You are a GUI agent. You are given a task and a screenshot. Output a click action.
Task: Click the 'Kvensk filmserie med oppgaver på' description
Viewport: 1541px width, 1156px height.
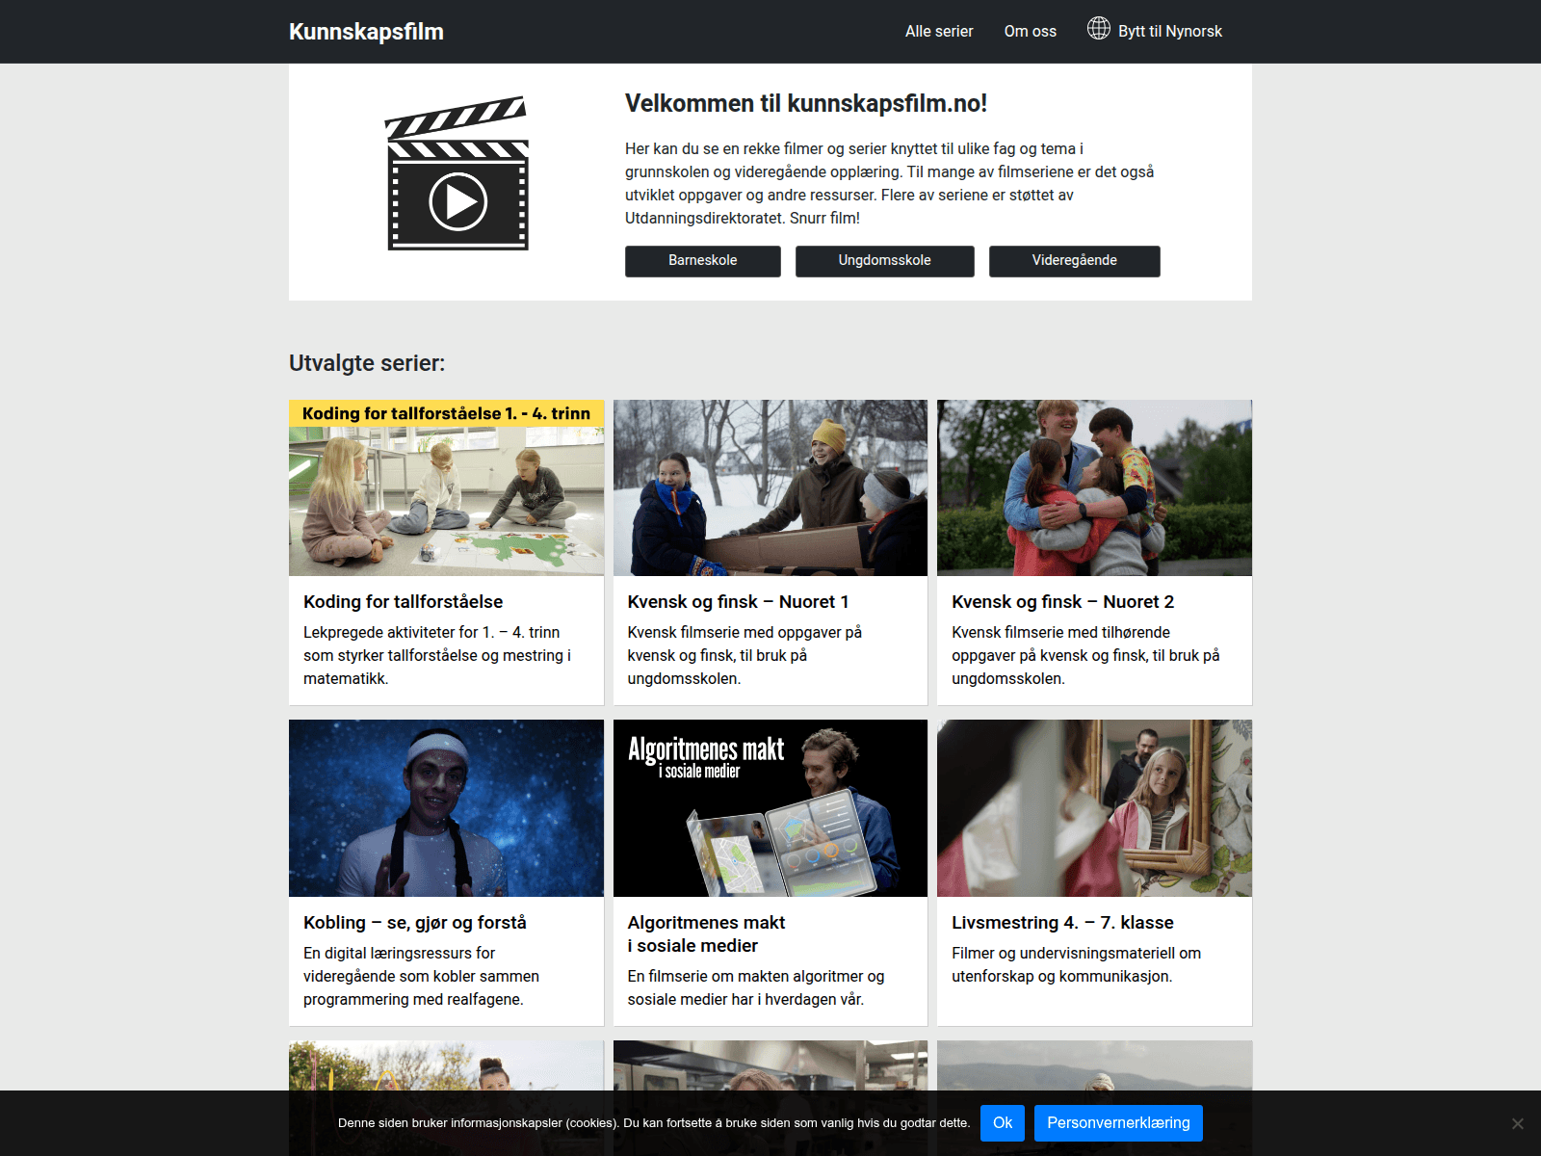[x=744, y=656]
